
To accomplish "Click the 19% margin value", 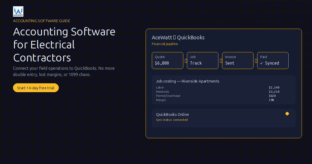I will [271, 100].
